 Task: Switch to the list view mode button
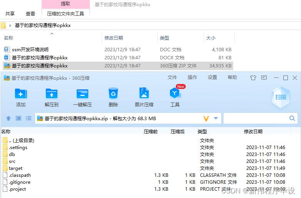(x=29, y=118)
